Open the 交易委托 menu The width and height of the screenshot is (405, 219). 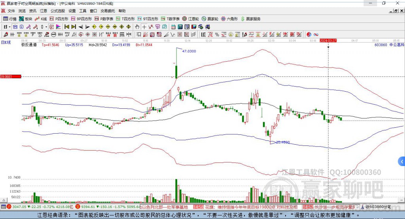(108, 11)
